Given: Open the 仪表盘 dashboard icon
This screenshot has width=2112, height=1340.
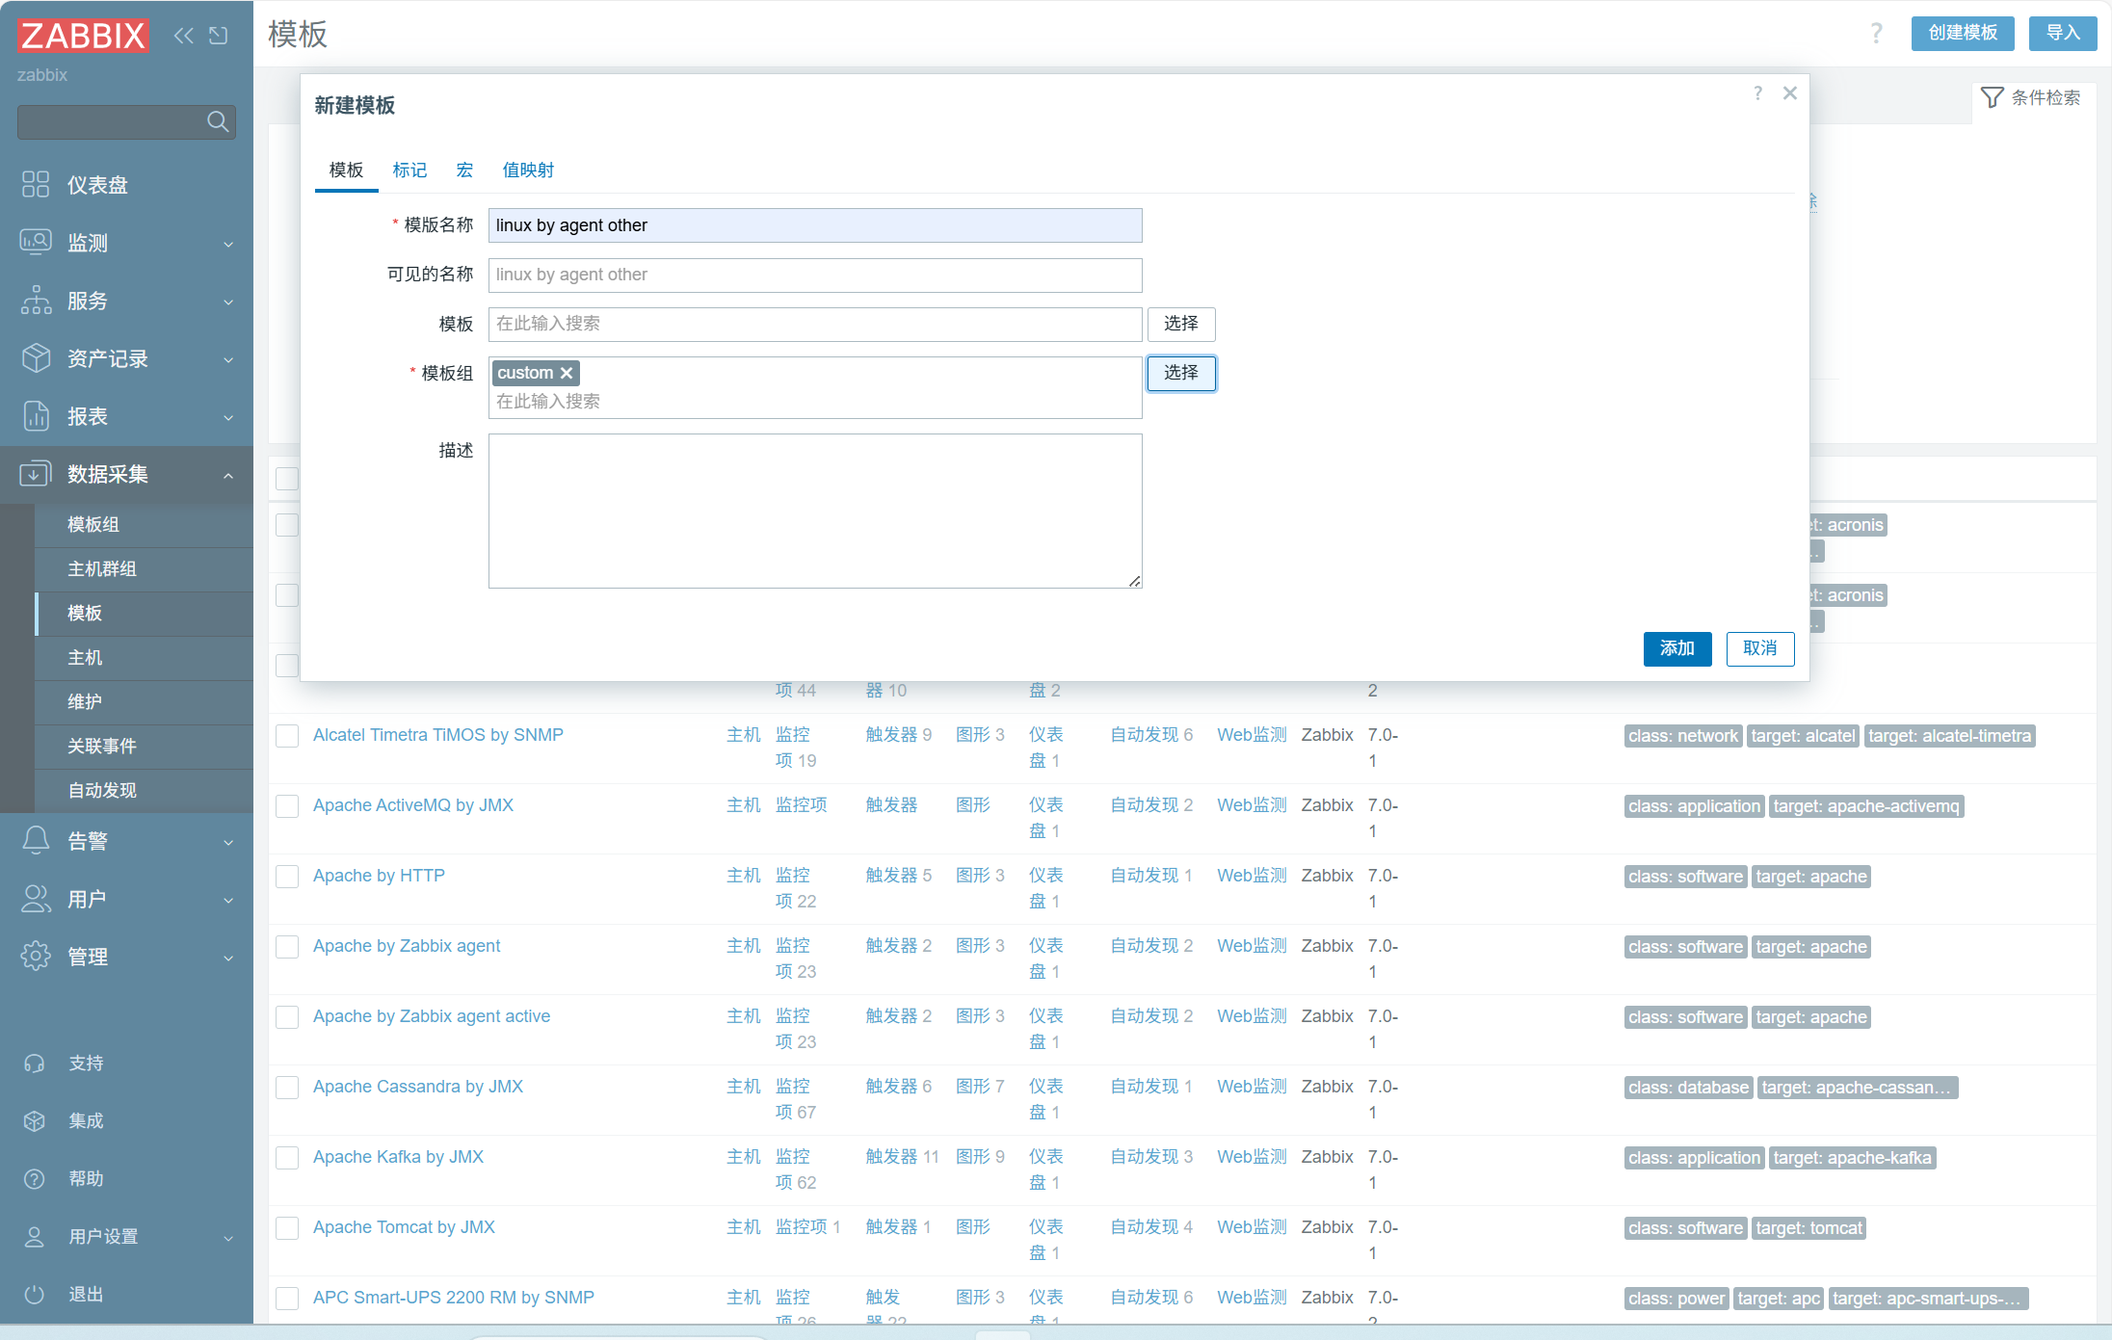Looking at the screenshot, I should pyautogui.click(x=36, y=184).
